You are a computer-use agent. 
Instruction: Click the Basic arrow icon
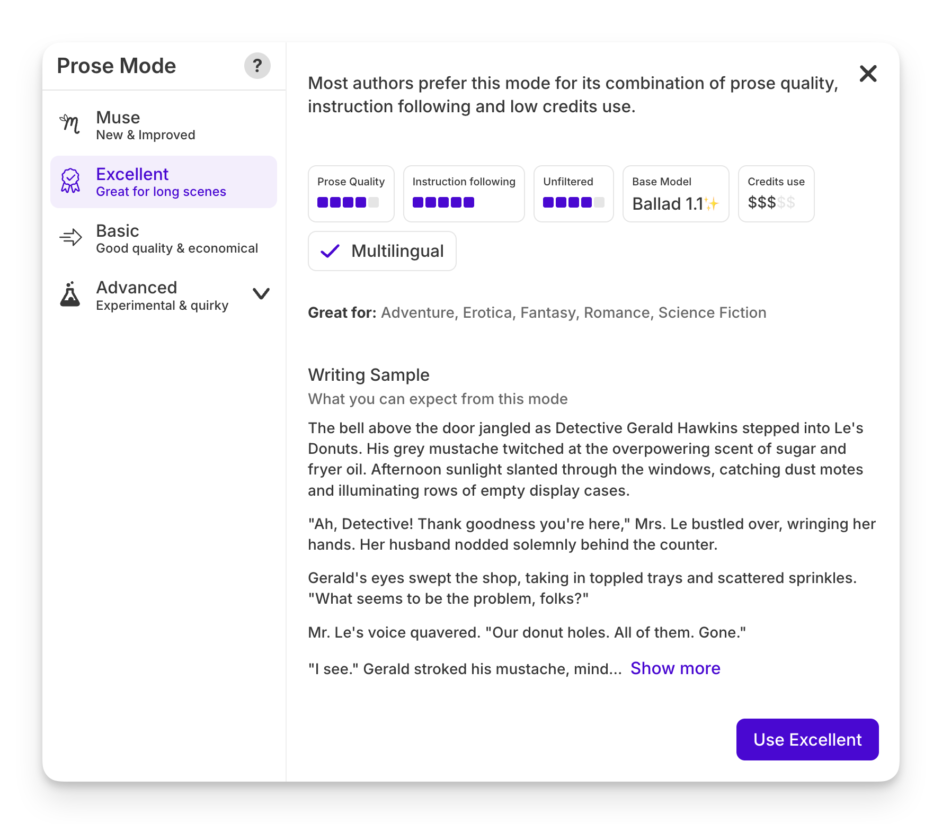click(x=70, y=237)
